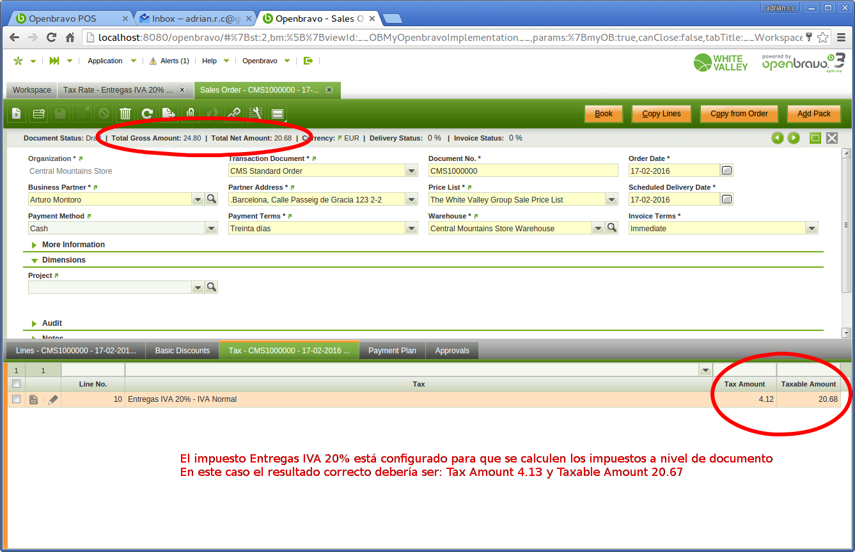Open Order Date calendar picker
Image resolution: width=855 pixels, height=552 pixels.
click(727, 171)
